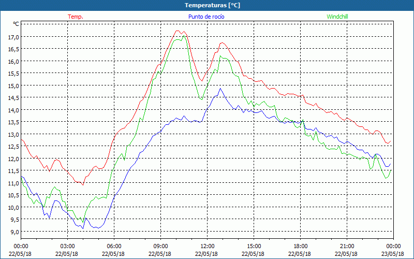Click the °C unit label on the y-axis
This screenshot has height=259, width=414.
(x=16, y=24)
